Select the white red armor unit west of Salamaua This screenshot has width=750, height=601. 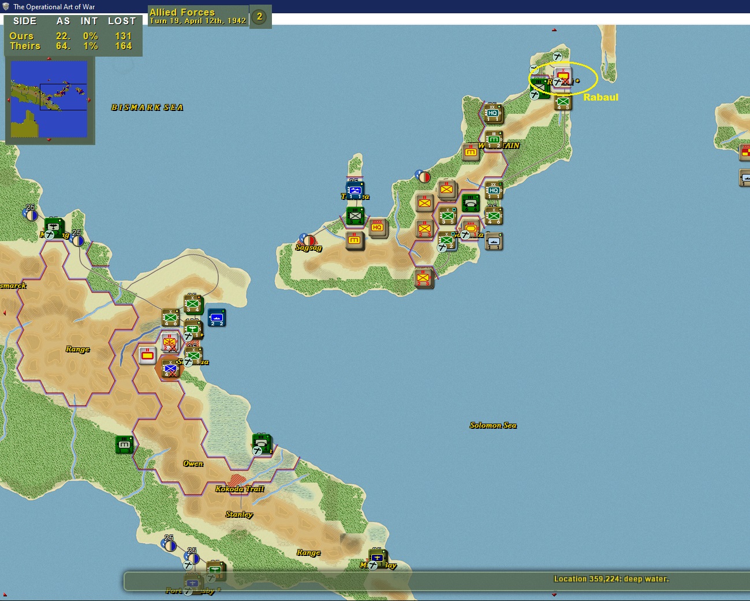tap(147, 355)
